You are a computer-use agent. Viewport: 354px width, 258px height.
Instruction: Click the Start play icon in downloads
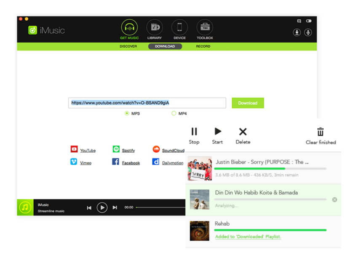click(217, 132)
